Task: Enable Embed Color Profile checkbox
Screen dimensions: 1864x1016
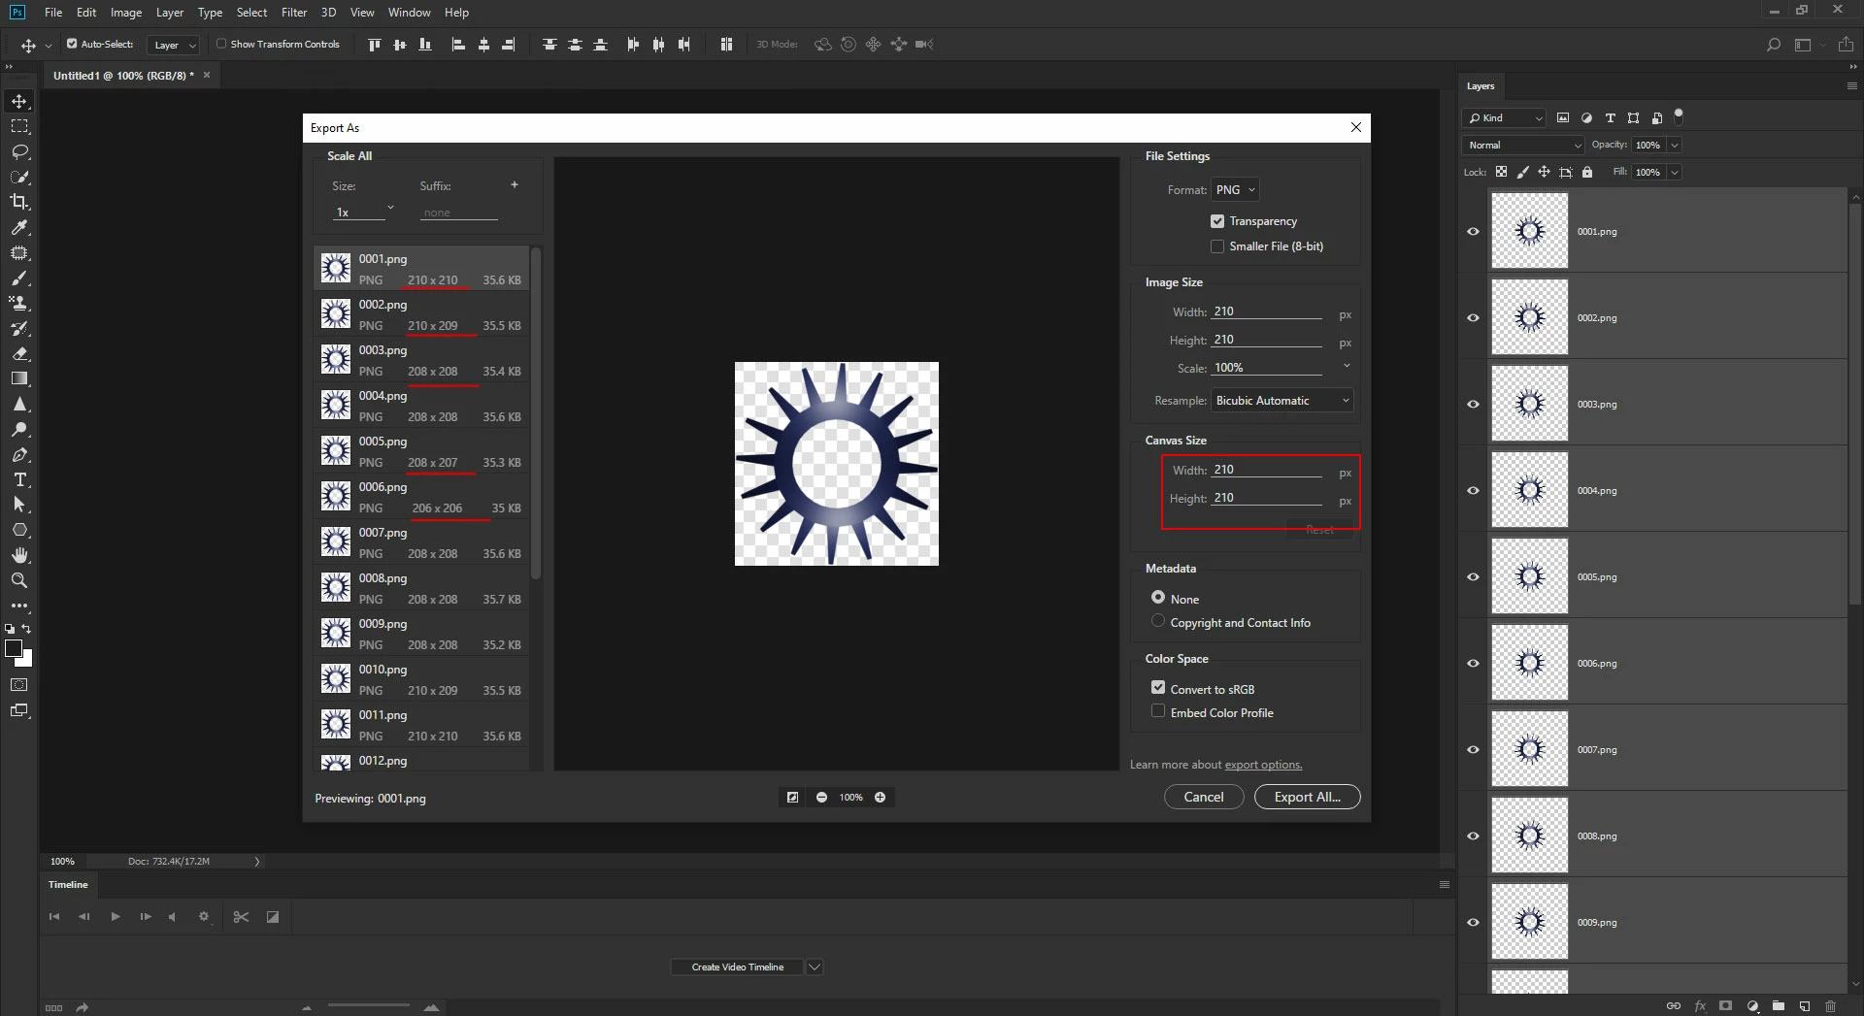Action: tap(1158, 711)
